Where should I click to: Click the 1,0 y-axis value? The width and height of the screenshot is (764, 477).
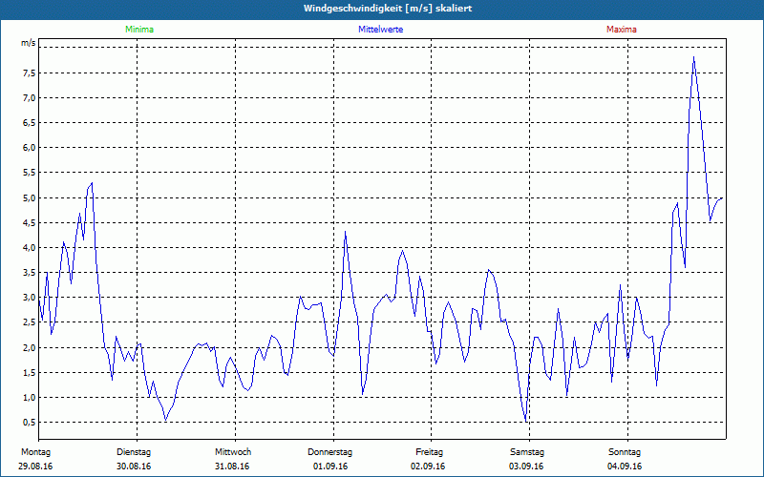[x=29, y=397]
